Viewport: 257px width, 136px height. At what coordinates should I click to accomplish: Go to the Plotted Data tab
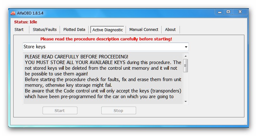tap(74, 30)
